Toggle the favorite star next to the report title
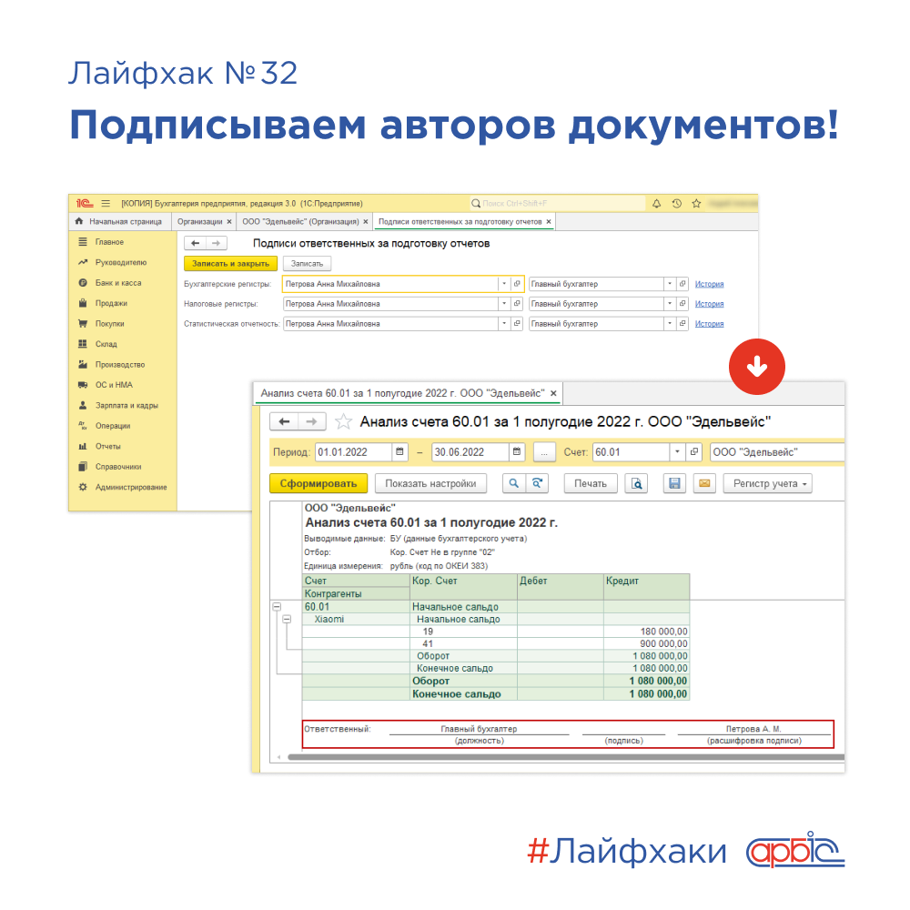Viewport: 910px width, 910px height. tap(343, 421)
